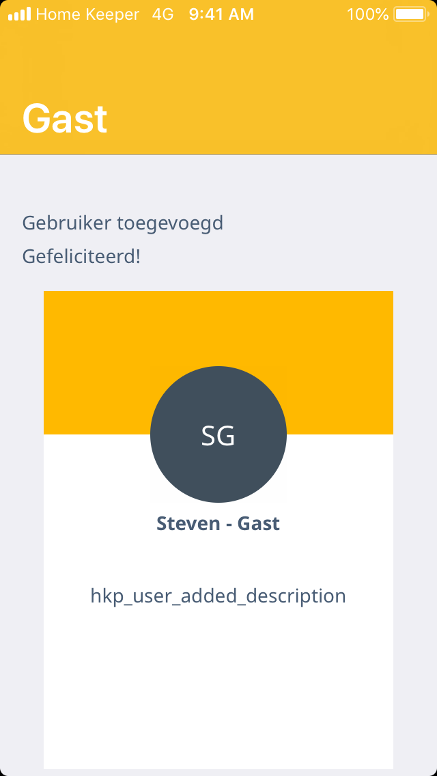Tap the yellow header bar right of Gast

coord(287,119)
